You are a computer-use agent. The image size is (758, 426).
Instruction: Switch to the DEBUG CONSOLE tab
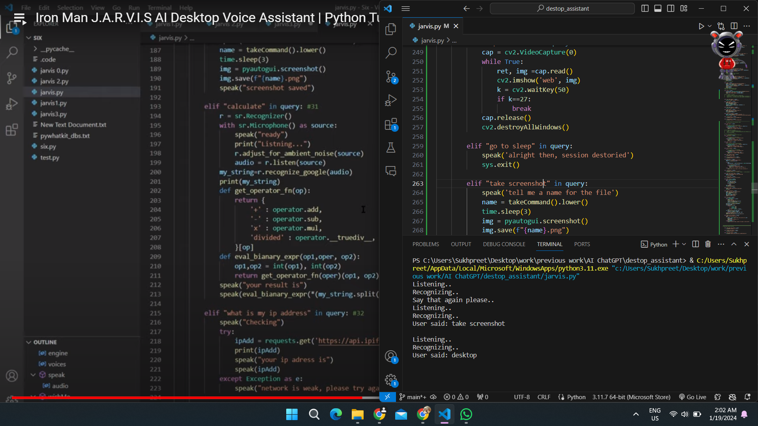pos(504,244)
